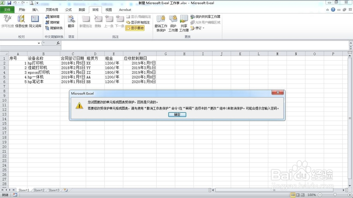Save workbook from quick access toolbar

[x=9, y=3]
